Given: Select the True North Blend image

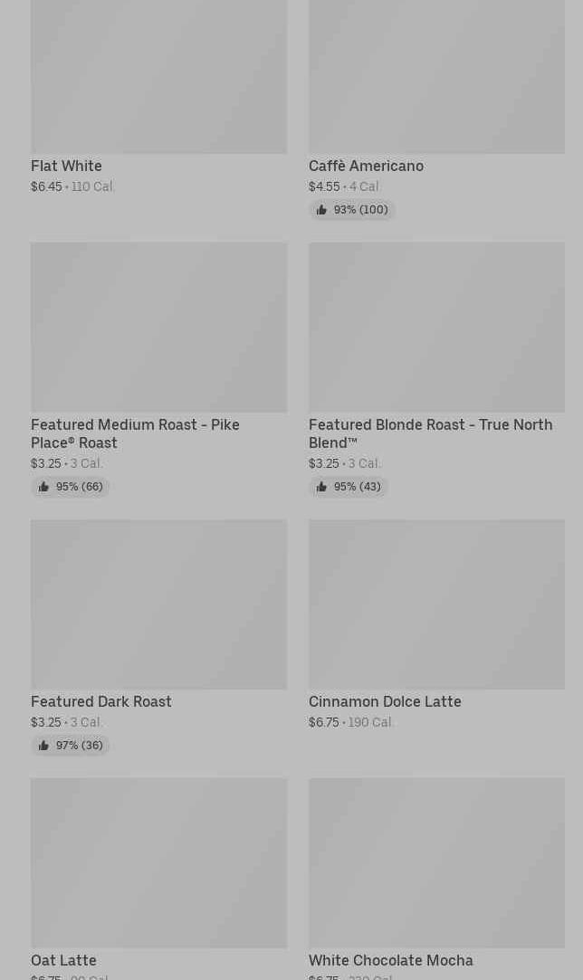Looking at the screenshot, I should click(x=436, y=327).
